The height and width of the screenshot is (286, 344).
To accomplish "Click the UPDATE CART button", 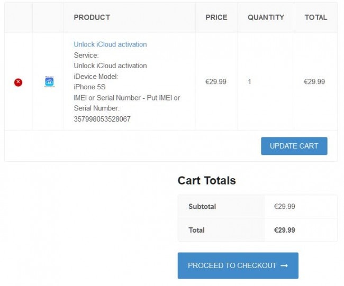I will (x=294, y=146).
